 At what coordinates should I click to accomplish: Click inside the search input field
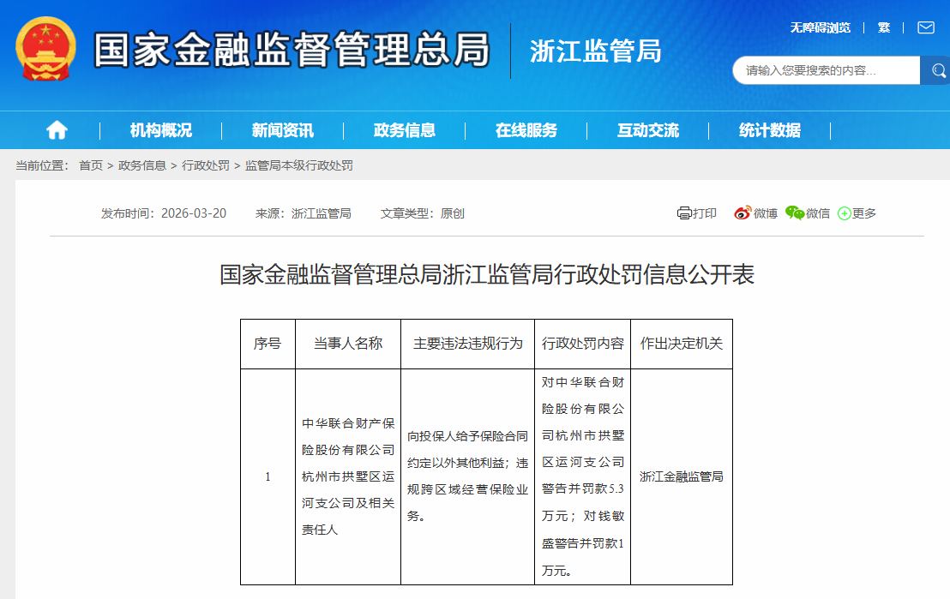(823, 70)
